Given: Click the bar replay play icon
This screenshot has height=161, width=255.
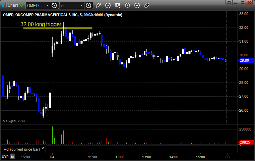Looking at the screenshot, I should 127,5.
